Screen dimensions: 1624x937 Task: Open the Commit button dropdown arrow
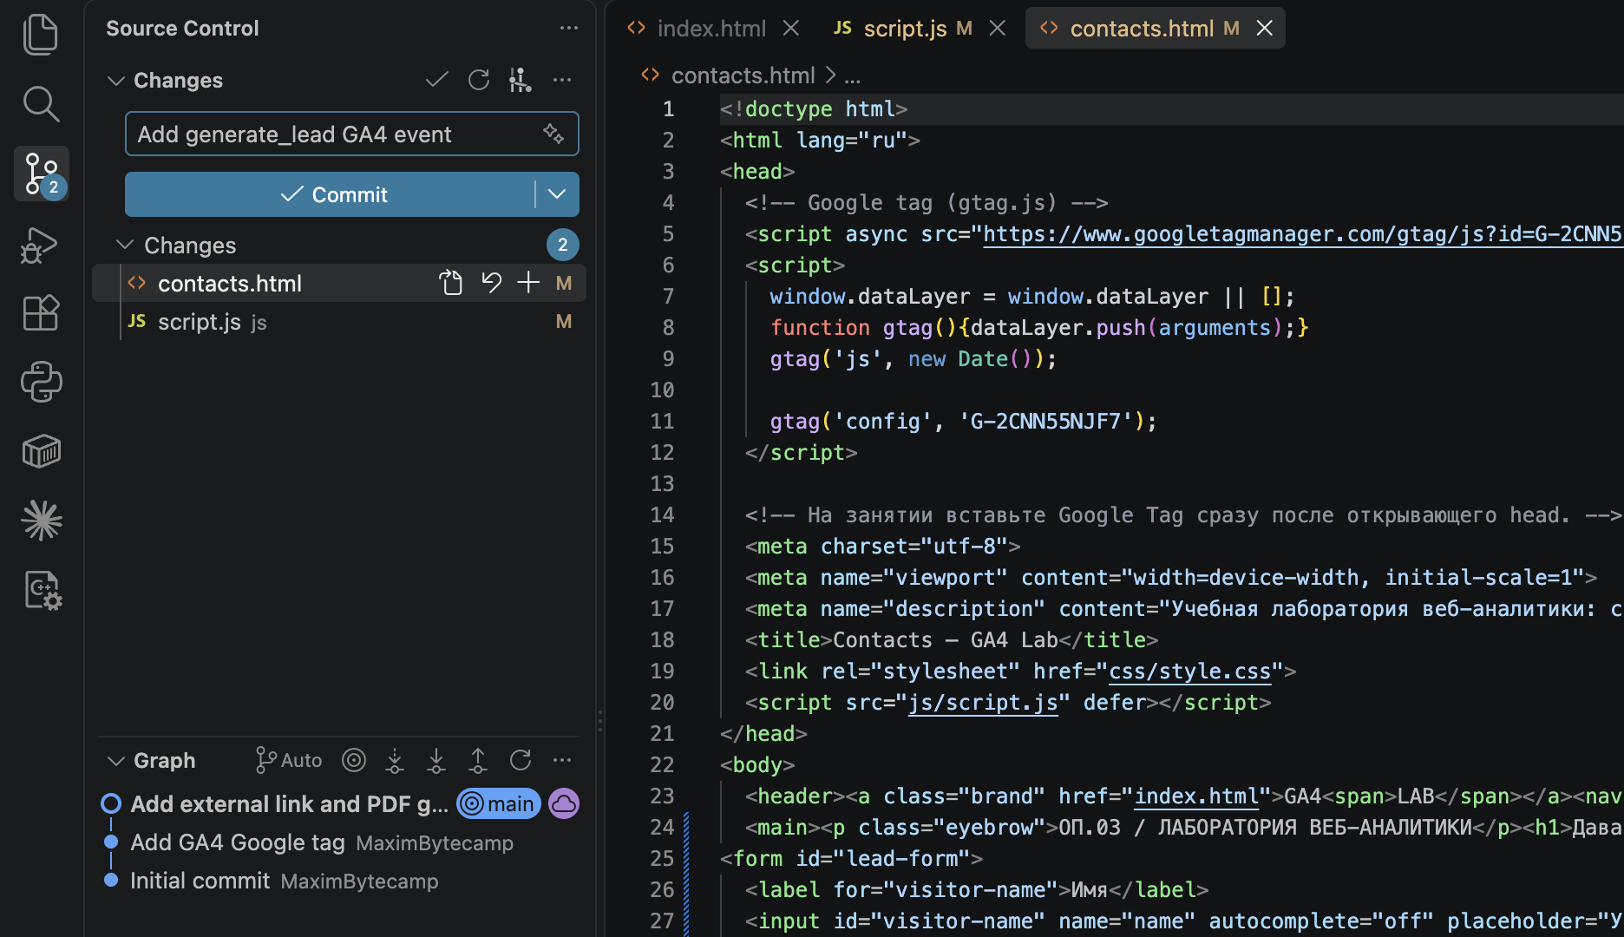click(557, 194)
